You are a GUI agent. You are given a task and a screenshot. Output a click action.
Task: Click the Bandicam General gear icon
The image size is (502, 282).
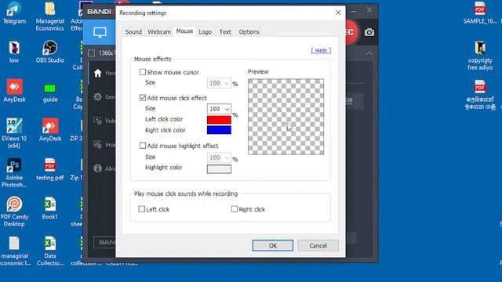click(97, 96)
